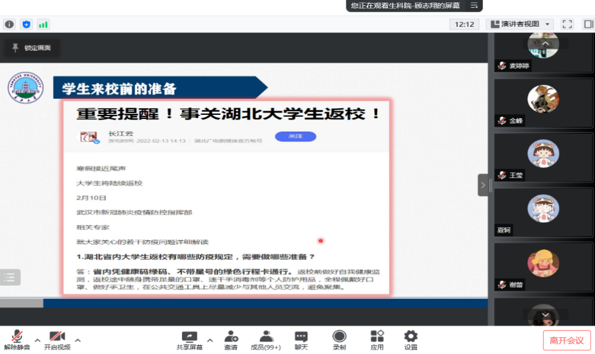Open Settings (设置) gear
The width and height of the screenshot is (595, 354).
[x=411, y=340]
